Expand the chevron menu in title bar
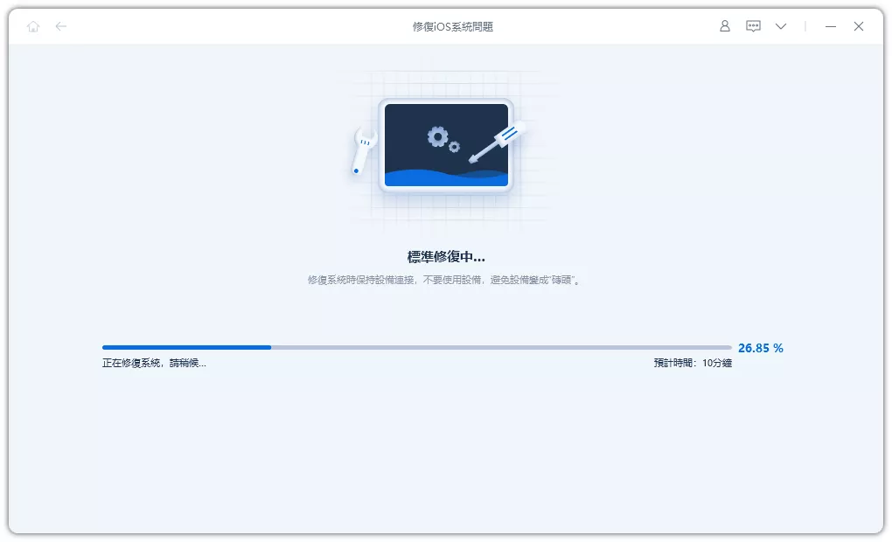 click(781, 26)
